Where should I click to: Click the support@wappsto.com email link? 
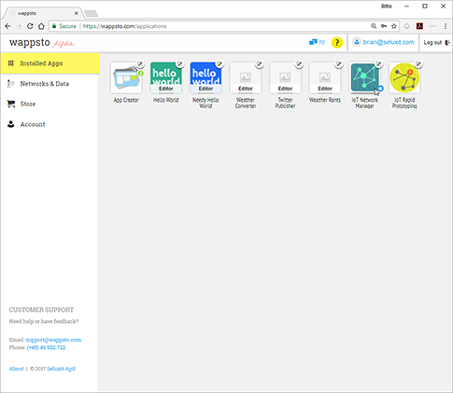point(53,340)
